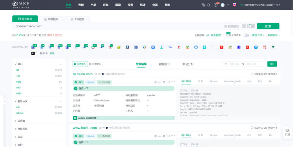Open the 更多工具 dropdown

pos(258,35)
